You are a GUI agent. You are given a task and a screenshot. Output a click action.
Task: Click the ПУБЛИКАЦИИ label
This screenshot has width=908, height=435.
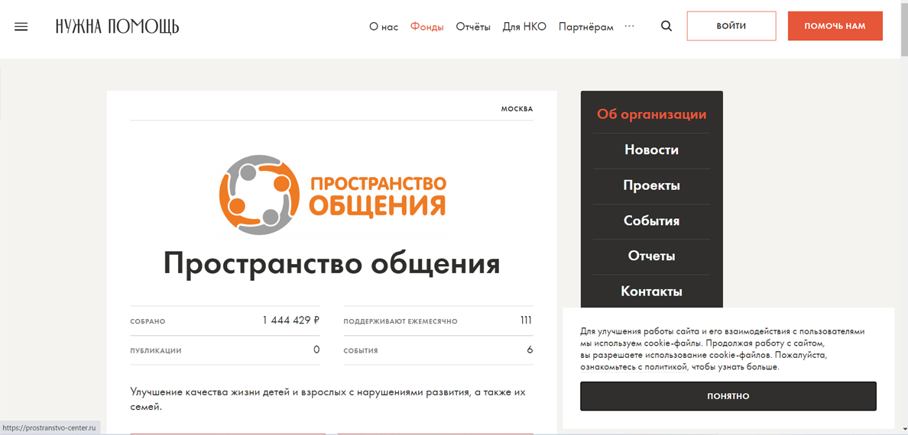[156, 350]
